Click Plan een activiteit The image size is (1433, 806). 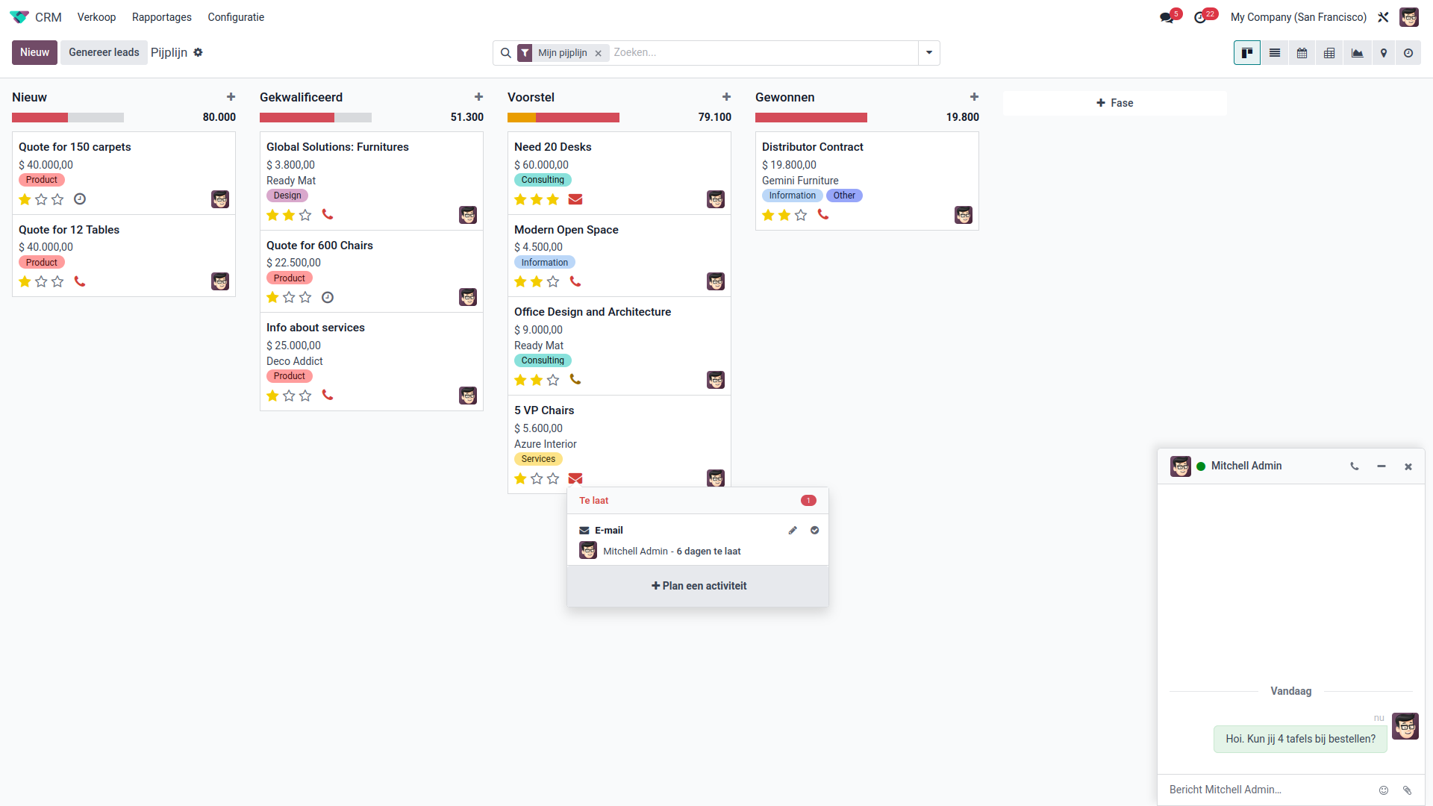click(x=698, y=586)
